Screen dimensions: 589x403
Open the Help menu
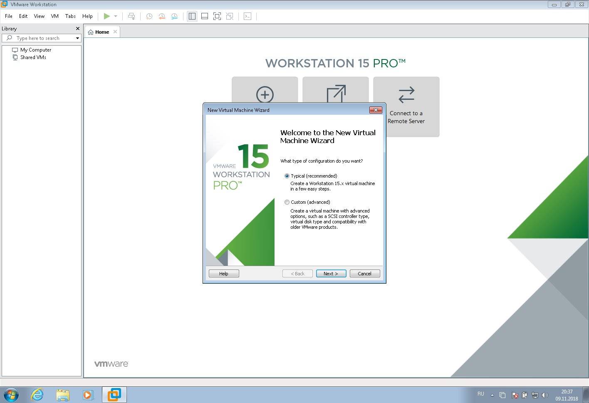pos(87,16)
